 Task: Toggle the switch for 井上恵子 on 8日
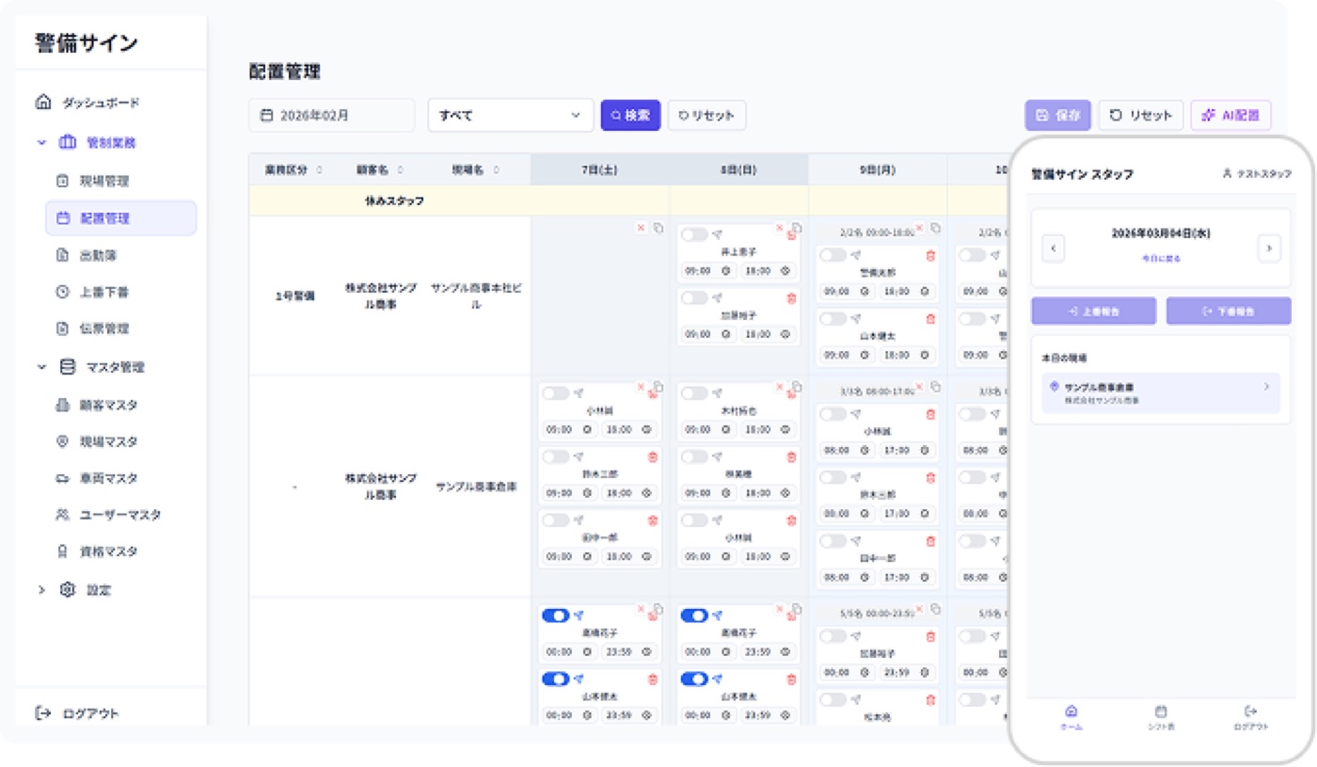pos(694,234)
